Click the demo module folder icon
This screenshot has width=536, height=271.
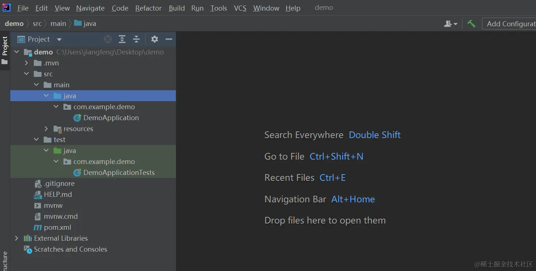pos(28,52)
